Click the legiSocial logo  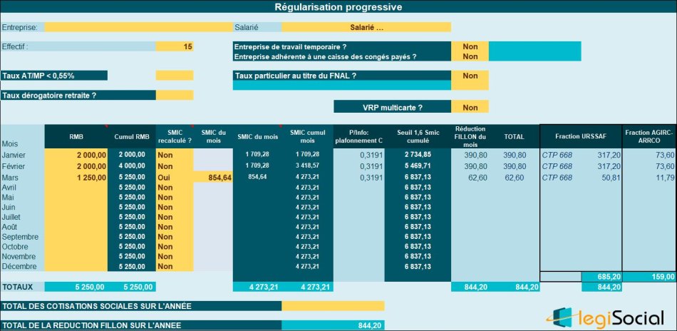coord(605,318)
